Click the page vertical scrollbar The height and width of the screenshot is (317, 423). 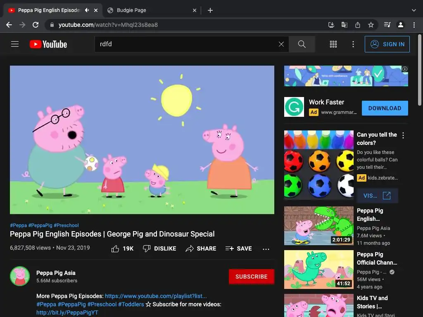point(420,70)
